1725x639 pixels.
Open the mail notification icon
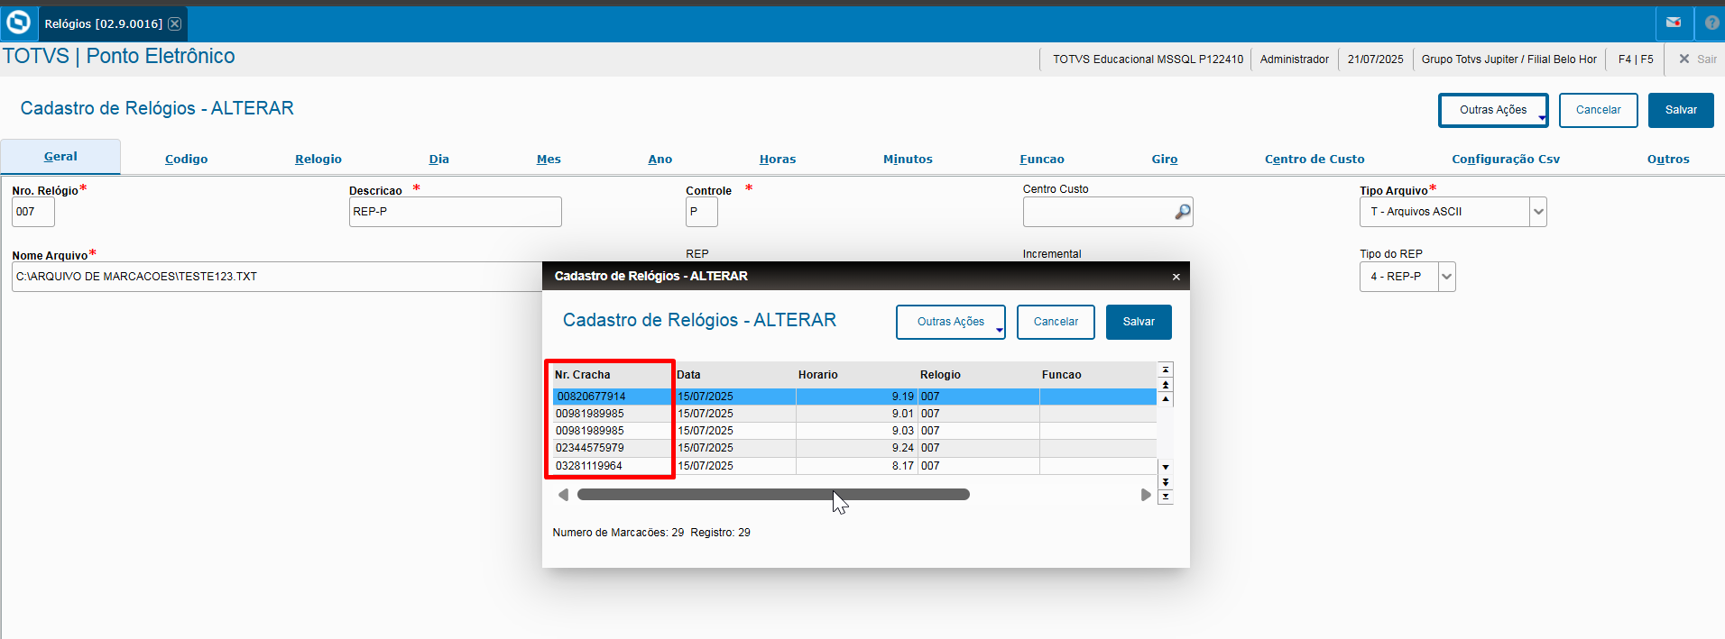pyautogui.click(x=1674, y=23)
